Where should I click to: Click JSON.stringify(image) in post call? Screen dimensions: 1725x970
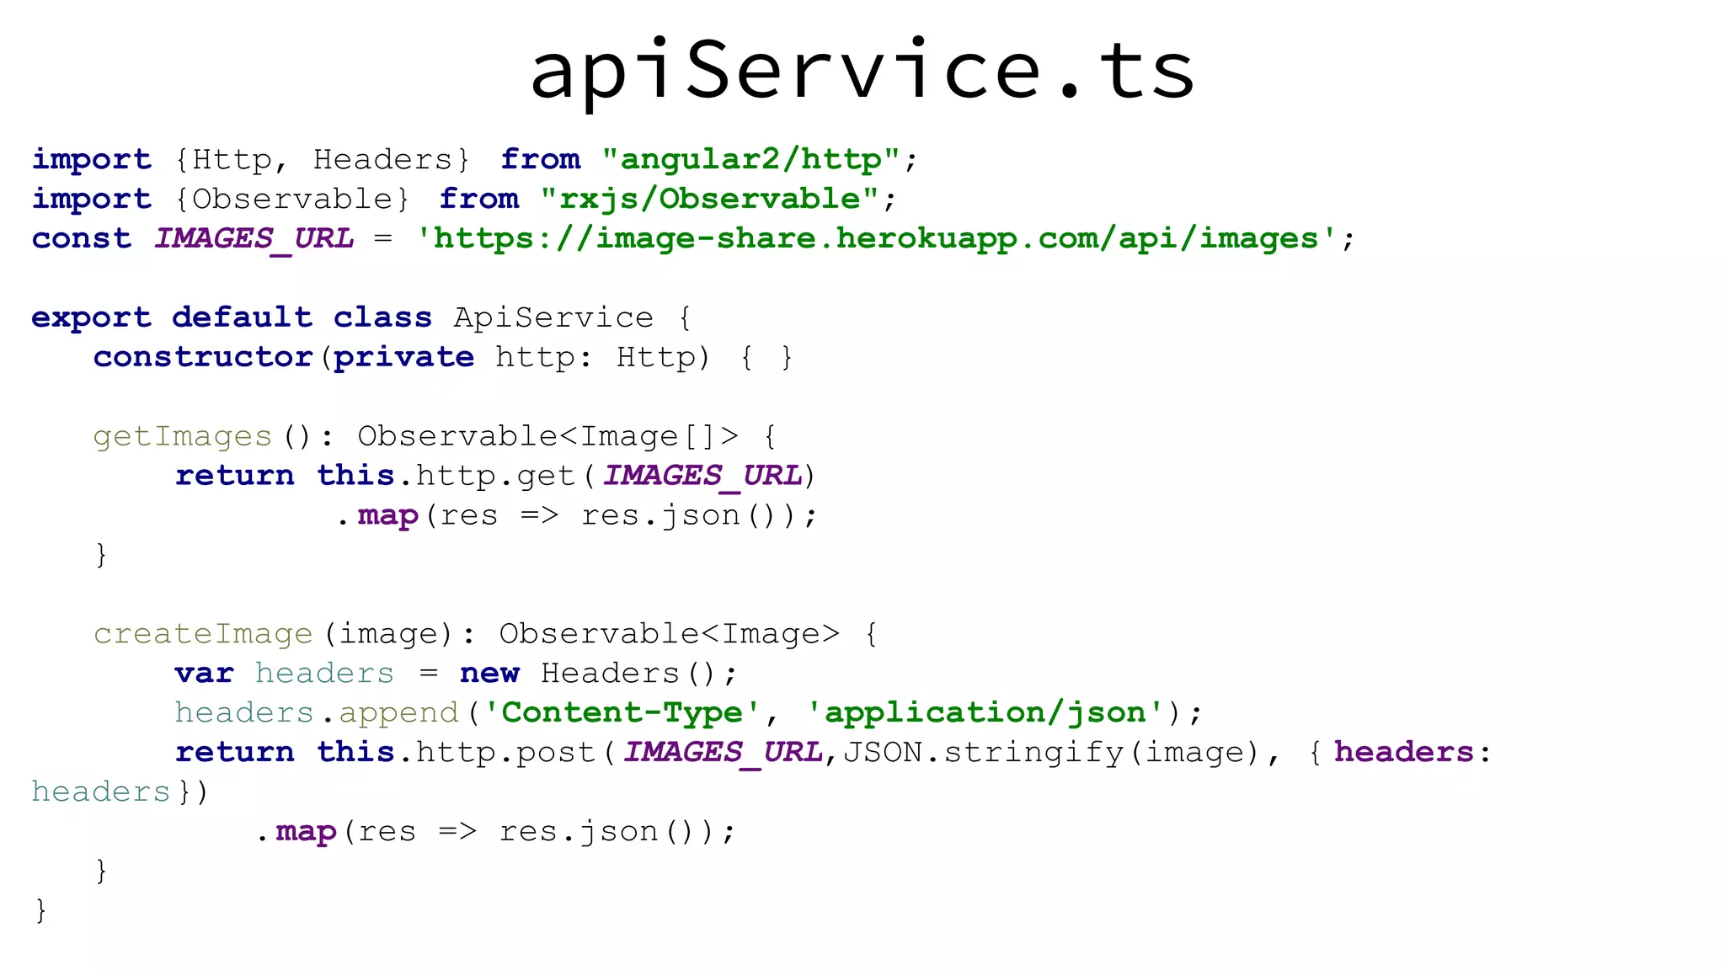[x=1050, y=752]
